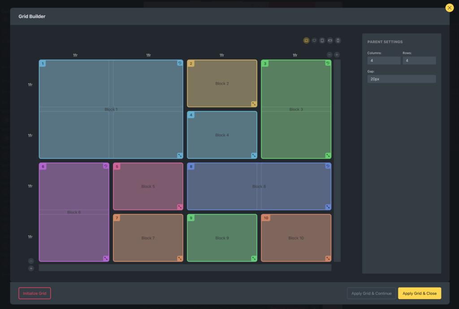Click the Initialize Grid button

pyautogui.click(x=35, y=293)
